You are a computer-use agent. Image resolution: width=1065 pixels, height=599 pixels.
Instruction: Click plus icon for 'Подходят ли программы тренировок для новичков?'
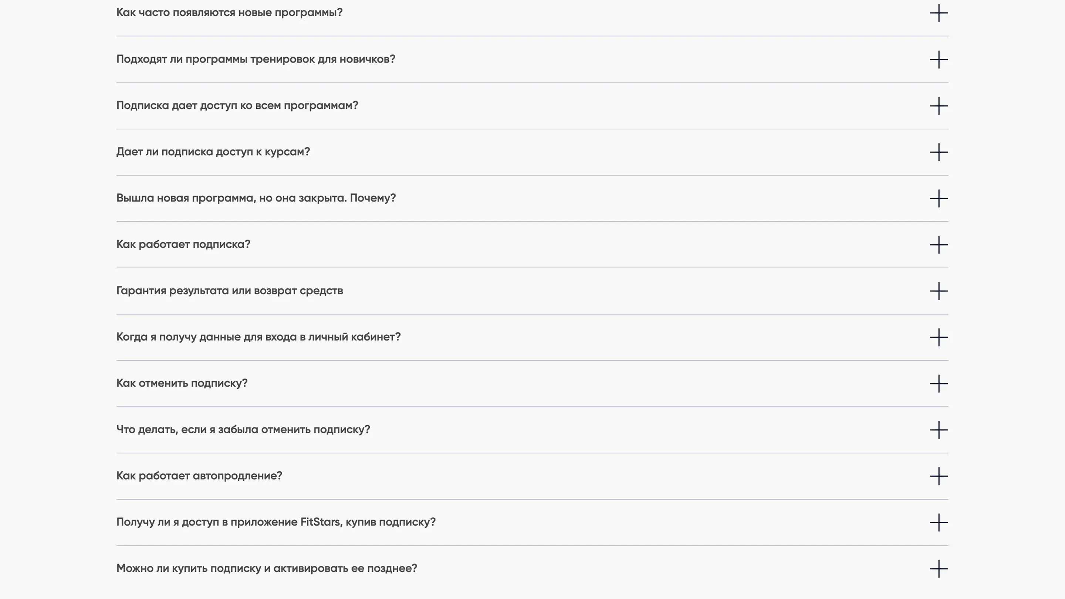pyautogui.click(x=939, y=60)
